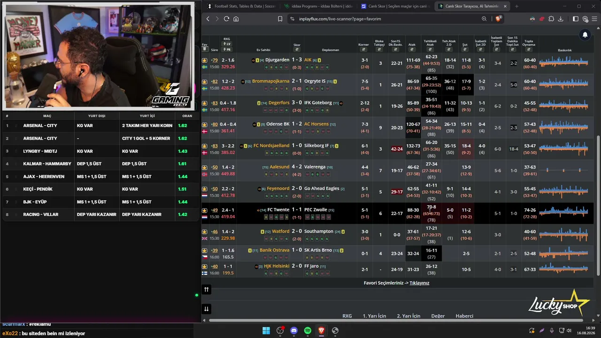
Task: Bookmark this page
Action: 280,19
